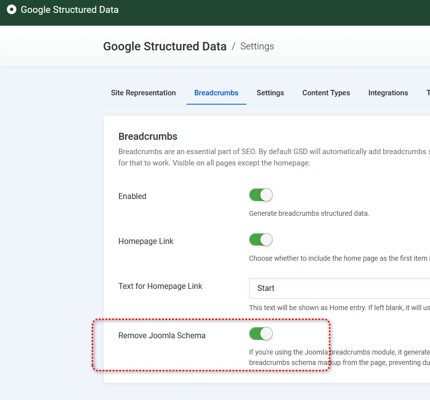Go to the Integrations tab
This screenshot has width=430, height=400.
tap(388, 93)
